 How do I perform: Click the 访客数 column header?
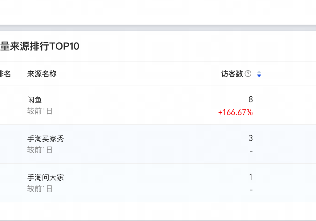232,74
